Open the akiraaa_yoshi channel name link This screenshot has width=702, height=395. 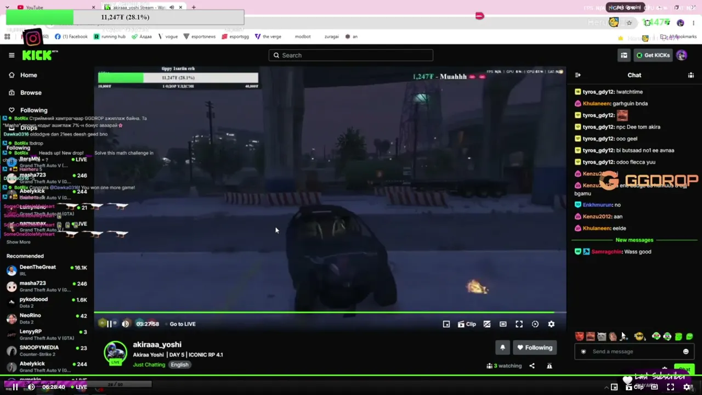(157, 345)
